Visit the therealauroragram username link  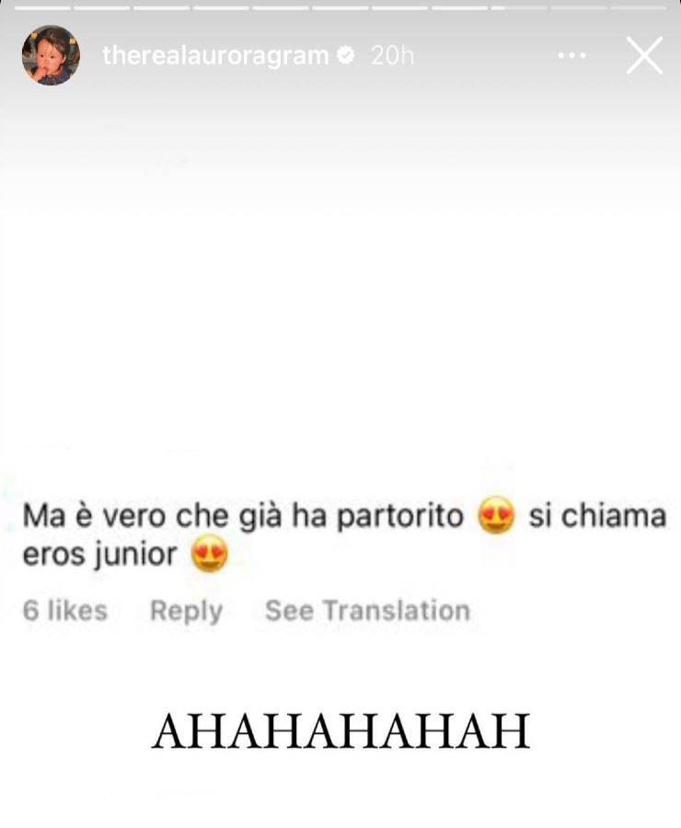[215, 55]
